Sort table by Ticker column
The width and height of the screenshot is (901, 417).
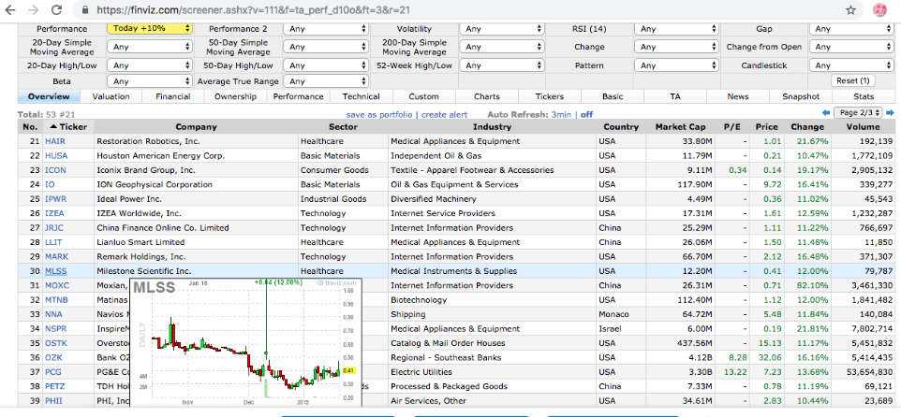pyautogui.click(x=67, y=127)
